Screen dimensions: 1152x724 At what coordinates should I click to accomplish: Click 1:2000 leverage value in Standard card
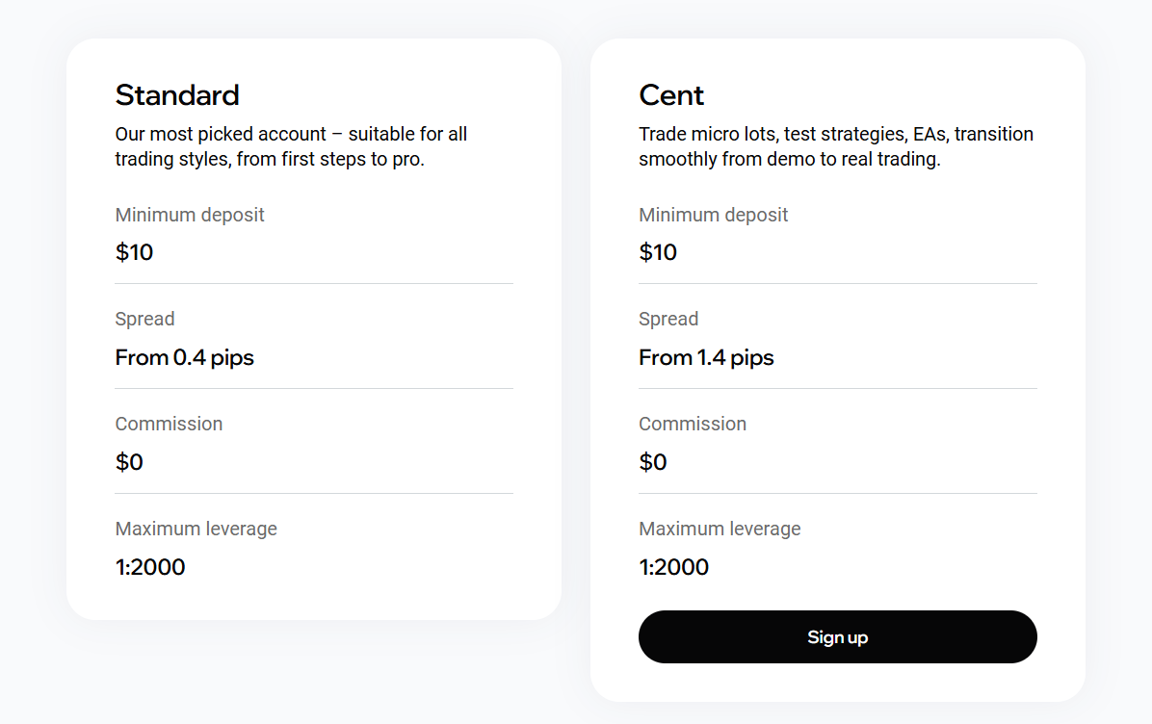(150, 567)
